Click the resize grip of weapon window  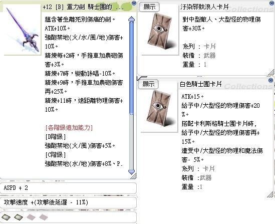click(134, 176)
